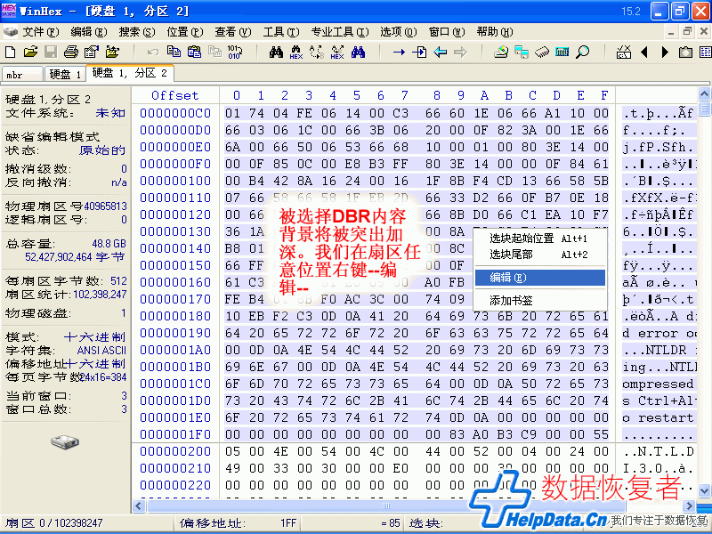Click the vertical scrollbar down arrow
The height and width of the screenshot is (534, 712).
point(704,491)
